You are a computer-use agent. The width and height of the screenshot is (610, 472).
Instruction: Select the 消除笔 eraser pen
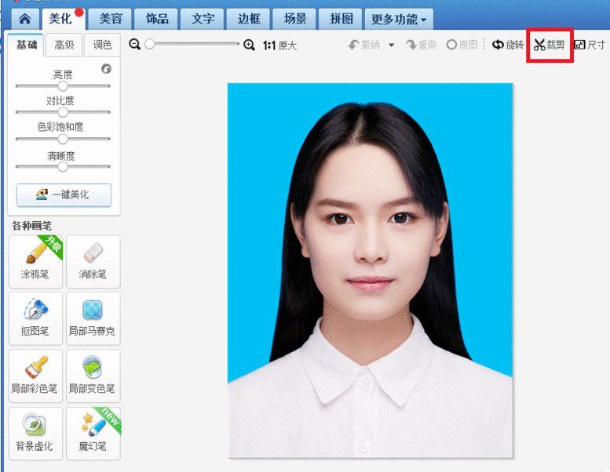93,261
